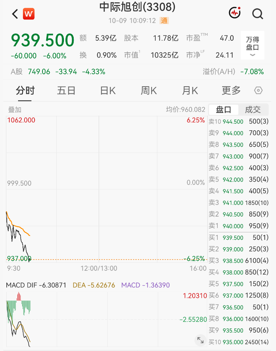Select 买9 row at 935.500

click(x=238, y=330)
